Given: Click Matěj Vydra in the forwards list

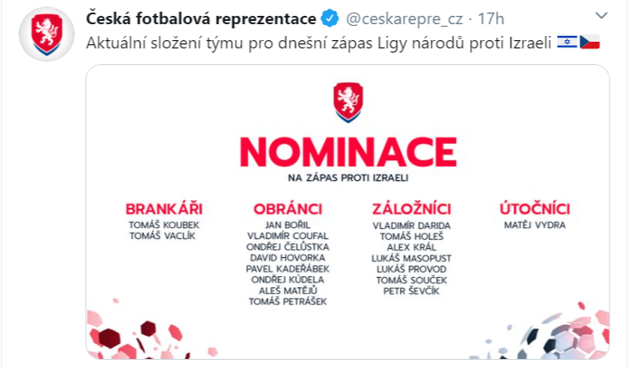Looking at the screenshot, I should coord(534,225).
